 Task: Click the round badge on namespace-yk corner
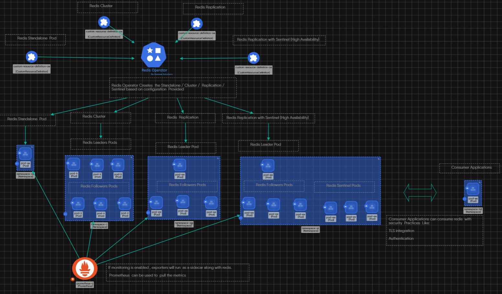pos(241,218)
